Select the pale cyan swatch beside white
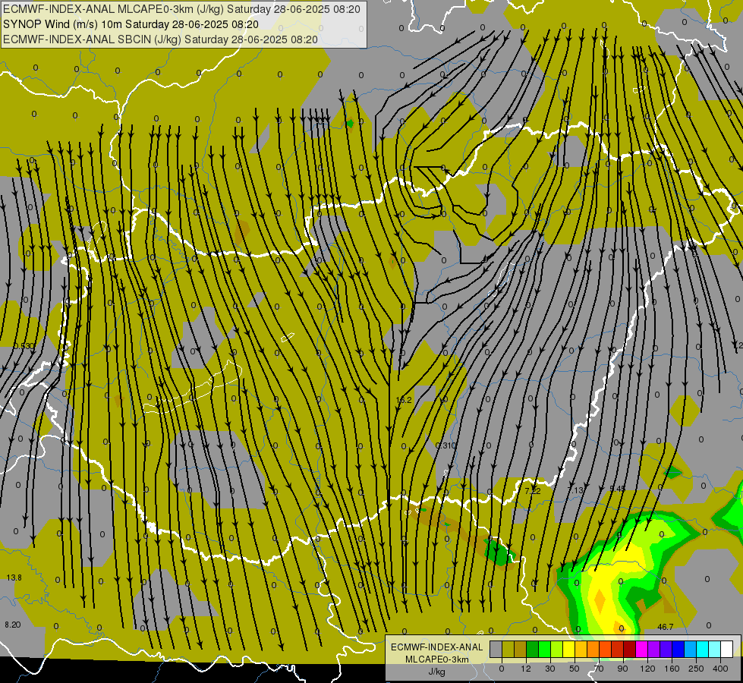743x683 pixels. tap(715, 649)
